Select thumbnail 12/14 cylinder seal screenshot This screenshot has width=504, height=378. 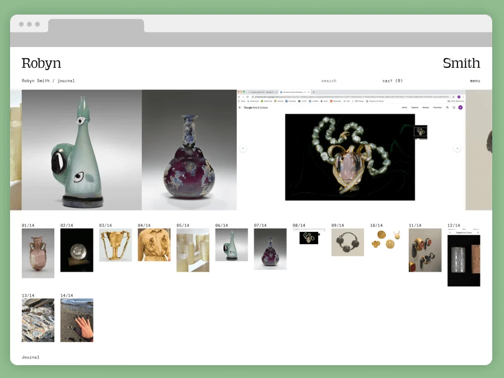tap(464, 258)
